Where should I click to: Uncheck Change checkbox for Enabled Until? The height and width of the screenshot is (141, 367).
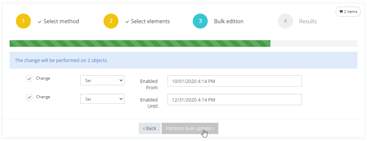pos(29,97)
